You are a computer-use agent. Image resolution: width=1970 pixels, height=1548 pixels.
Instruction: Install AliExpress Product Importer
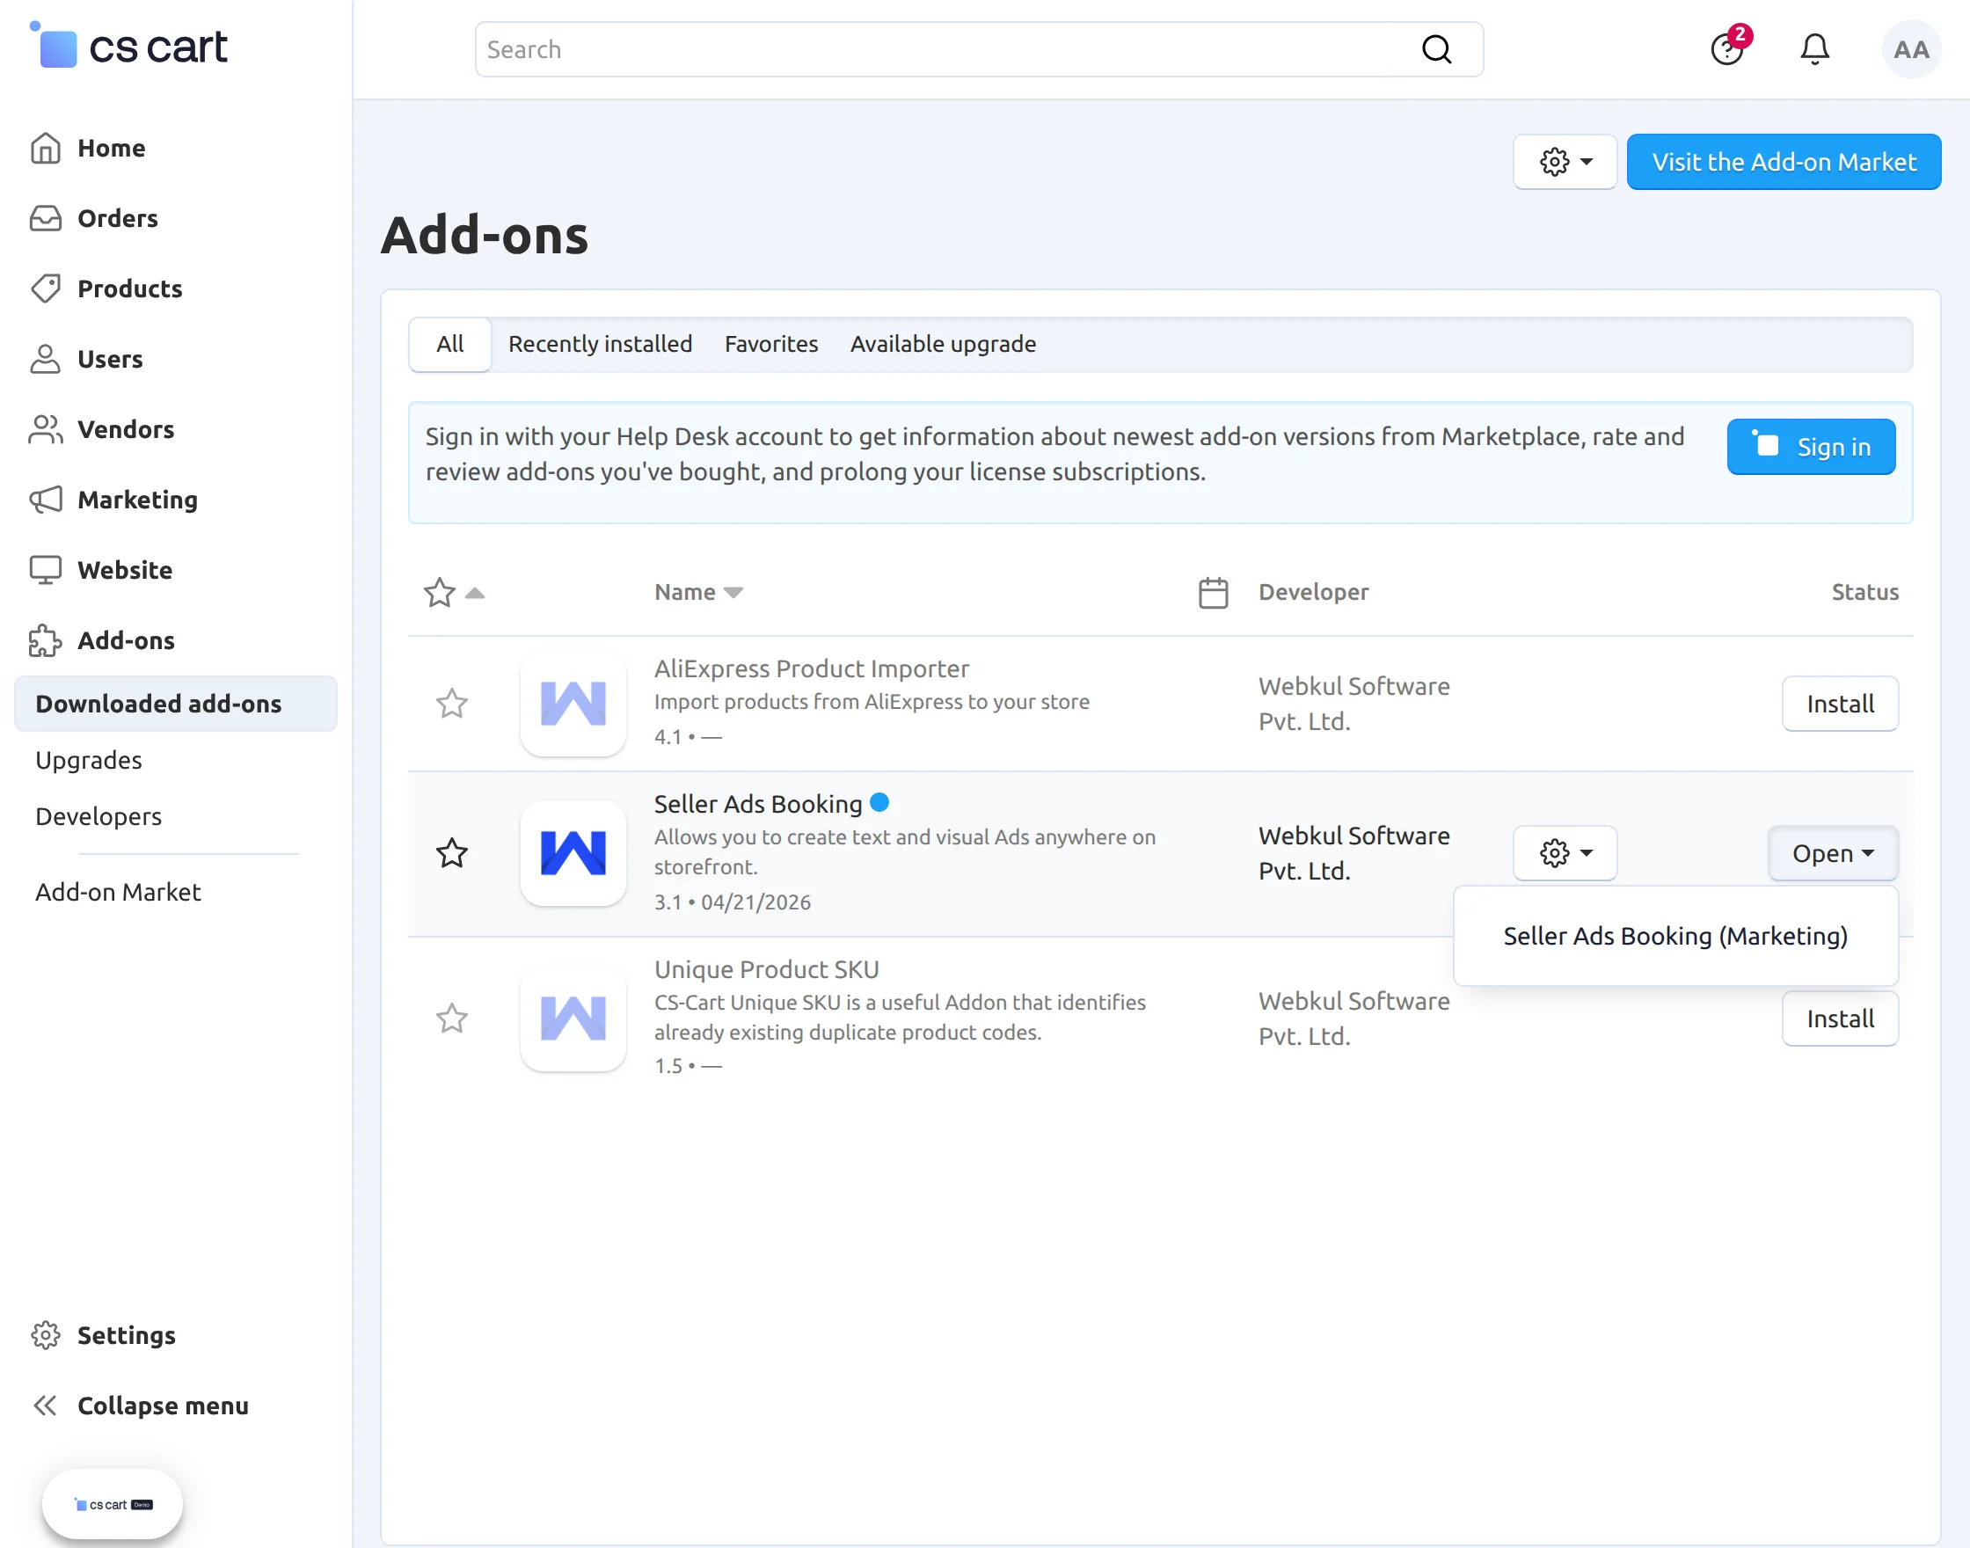[1840, 704]
